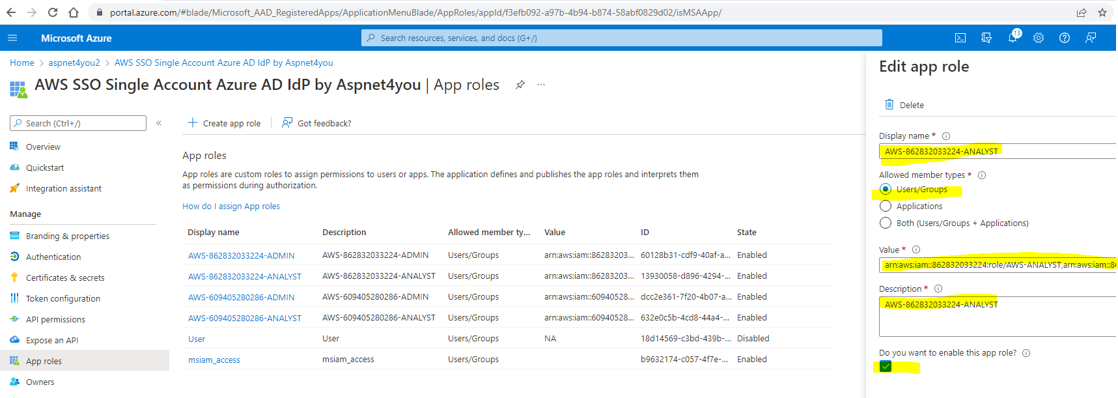Open the feedback icon in top bar
1118x398 pixels.
click(x=1091, y=38)
